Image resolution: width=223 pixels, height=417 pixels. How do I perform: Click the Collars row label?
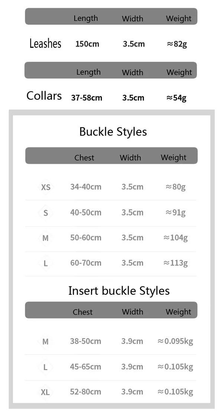click(x=44, y=96)
